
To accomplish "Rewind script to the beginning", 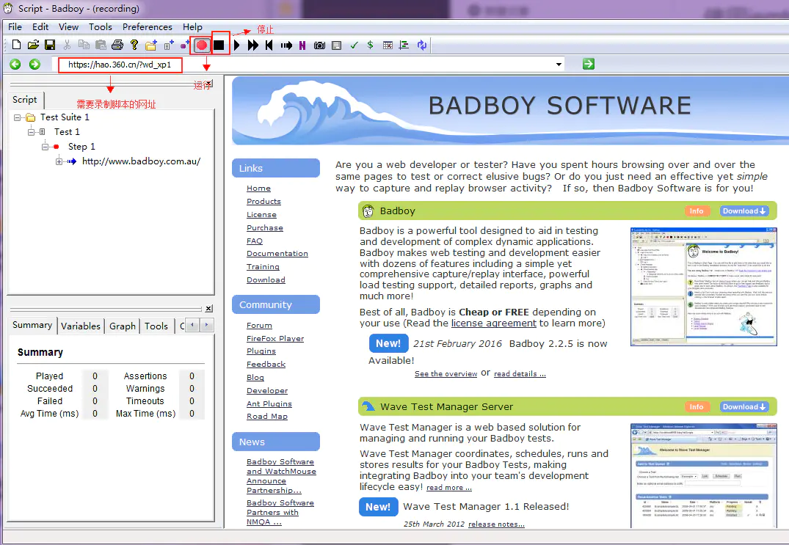I will [x=269, y=45].
